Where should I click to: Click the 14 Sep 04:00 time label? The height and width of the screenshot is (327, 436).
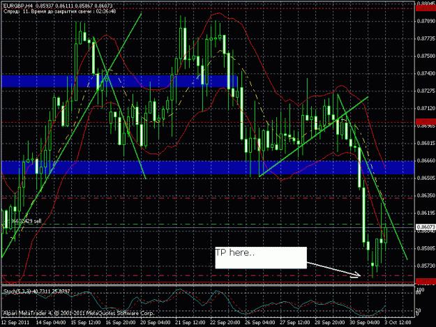click(51, 322)
